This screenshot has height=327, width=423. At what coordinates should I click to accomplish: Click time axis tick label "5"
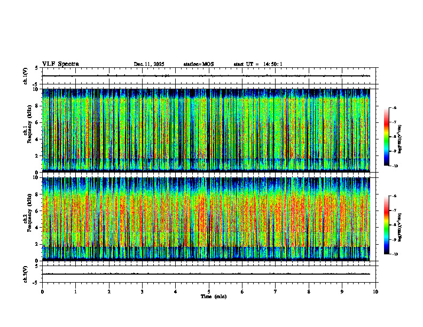(x=209, y=292)
